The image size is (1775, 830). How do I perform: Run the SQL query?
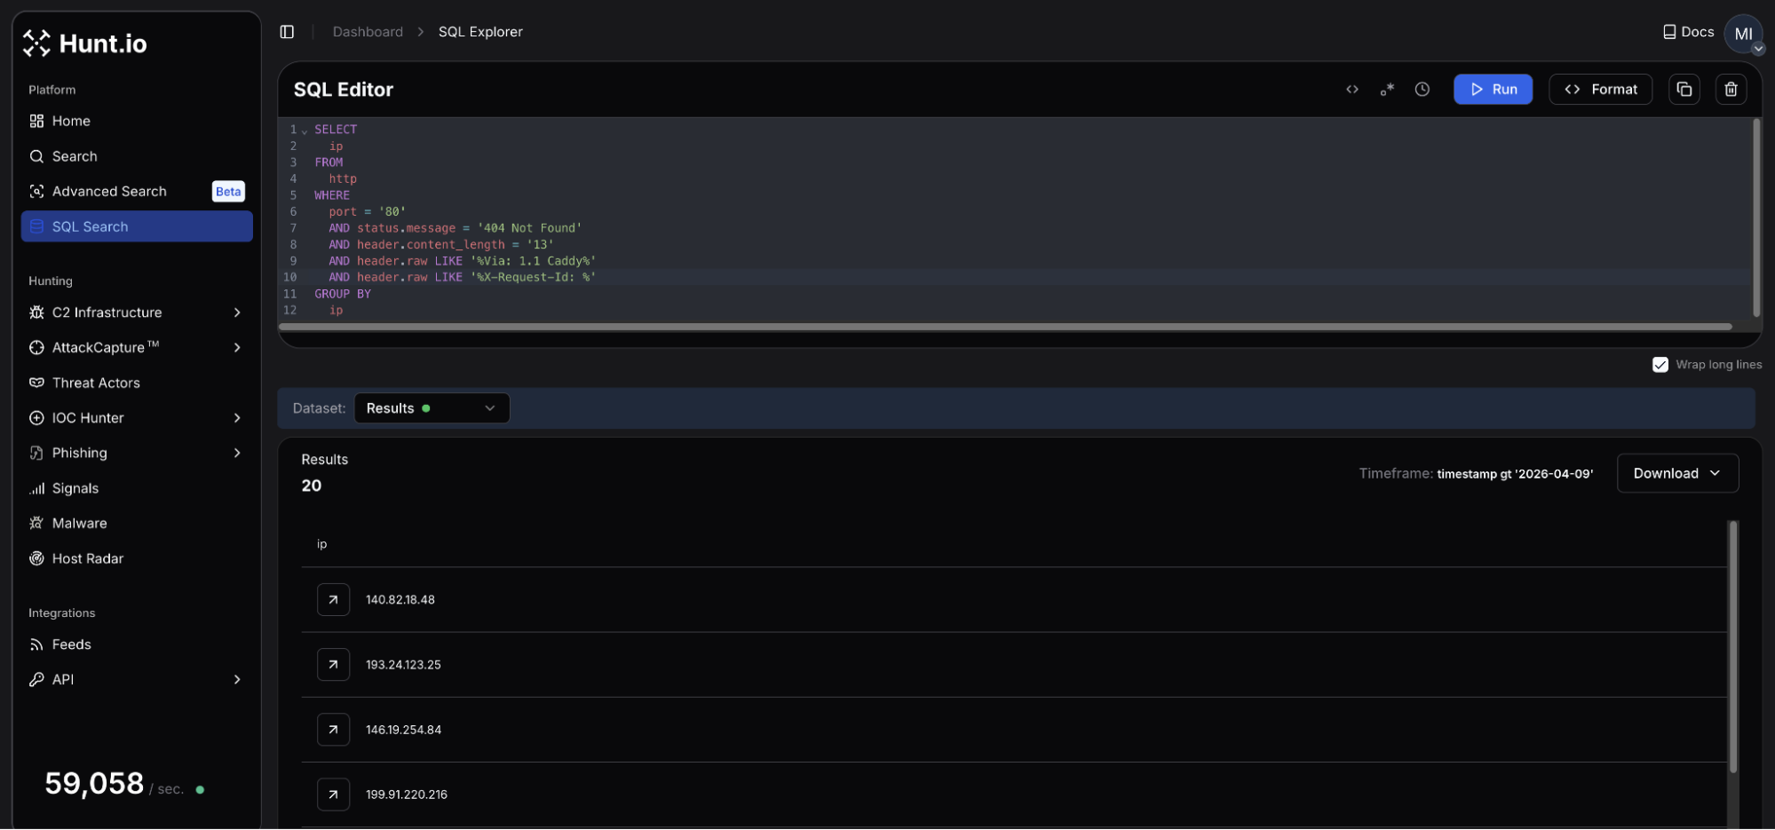click(1493, 90)
